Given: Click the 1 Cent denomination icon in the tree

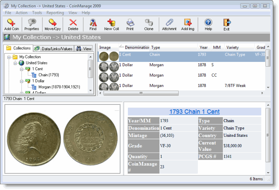Looking at the screenshot, I should [x=28, y=69].
